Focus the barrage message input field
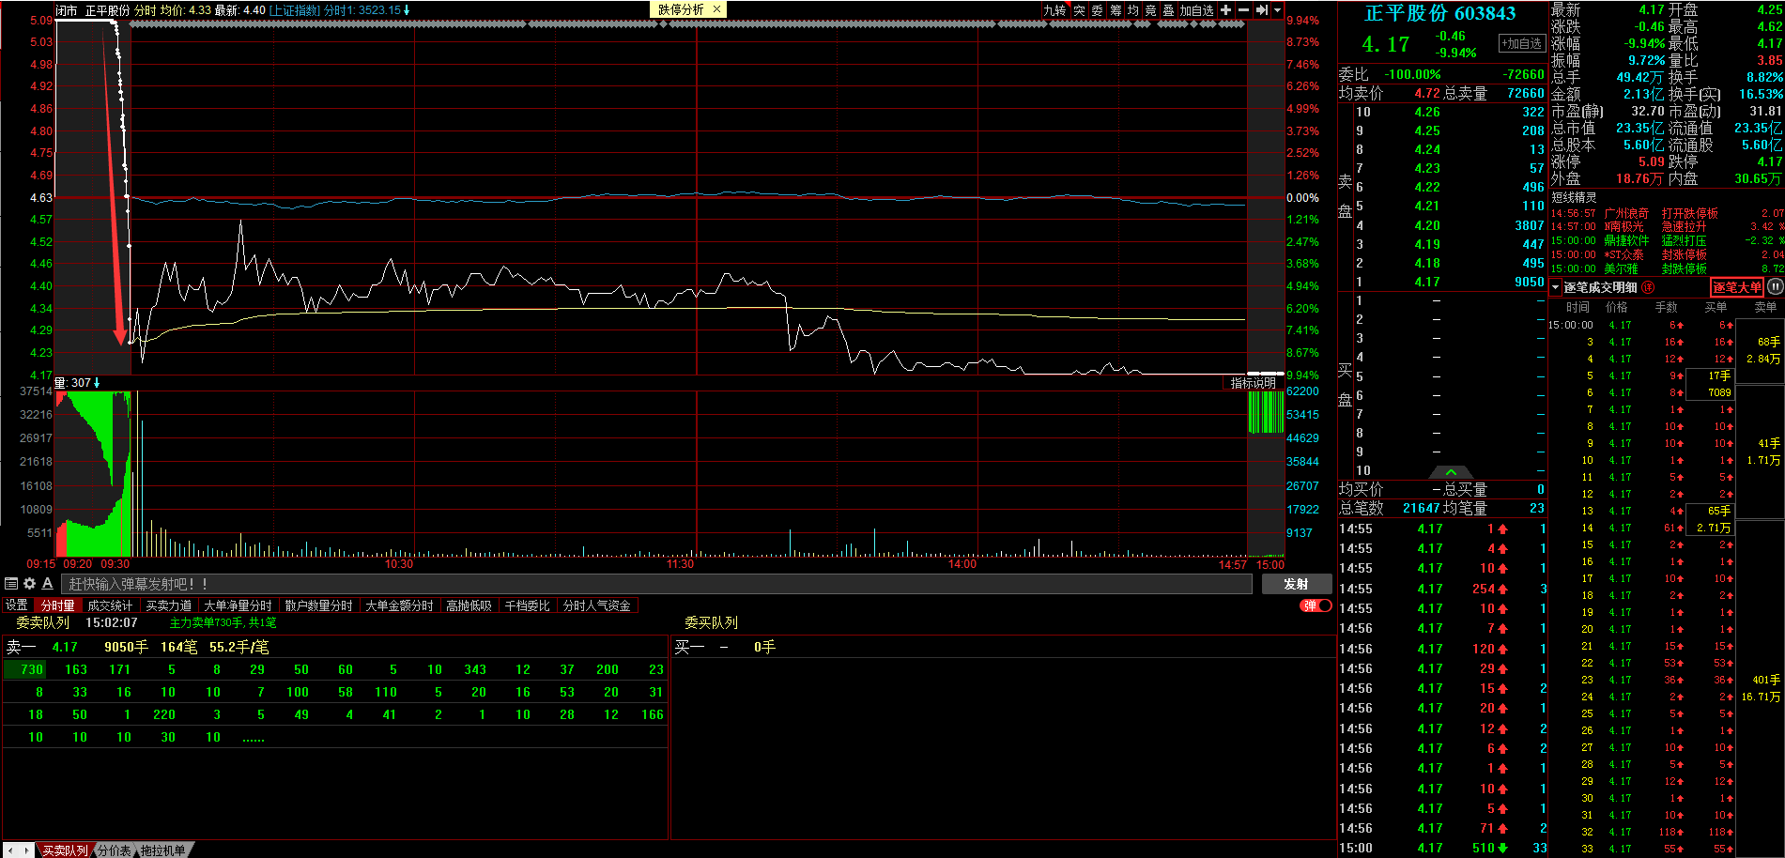Screen dimensions: 1785x858 [x=656, y=584]
